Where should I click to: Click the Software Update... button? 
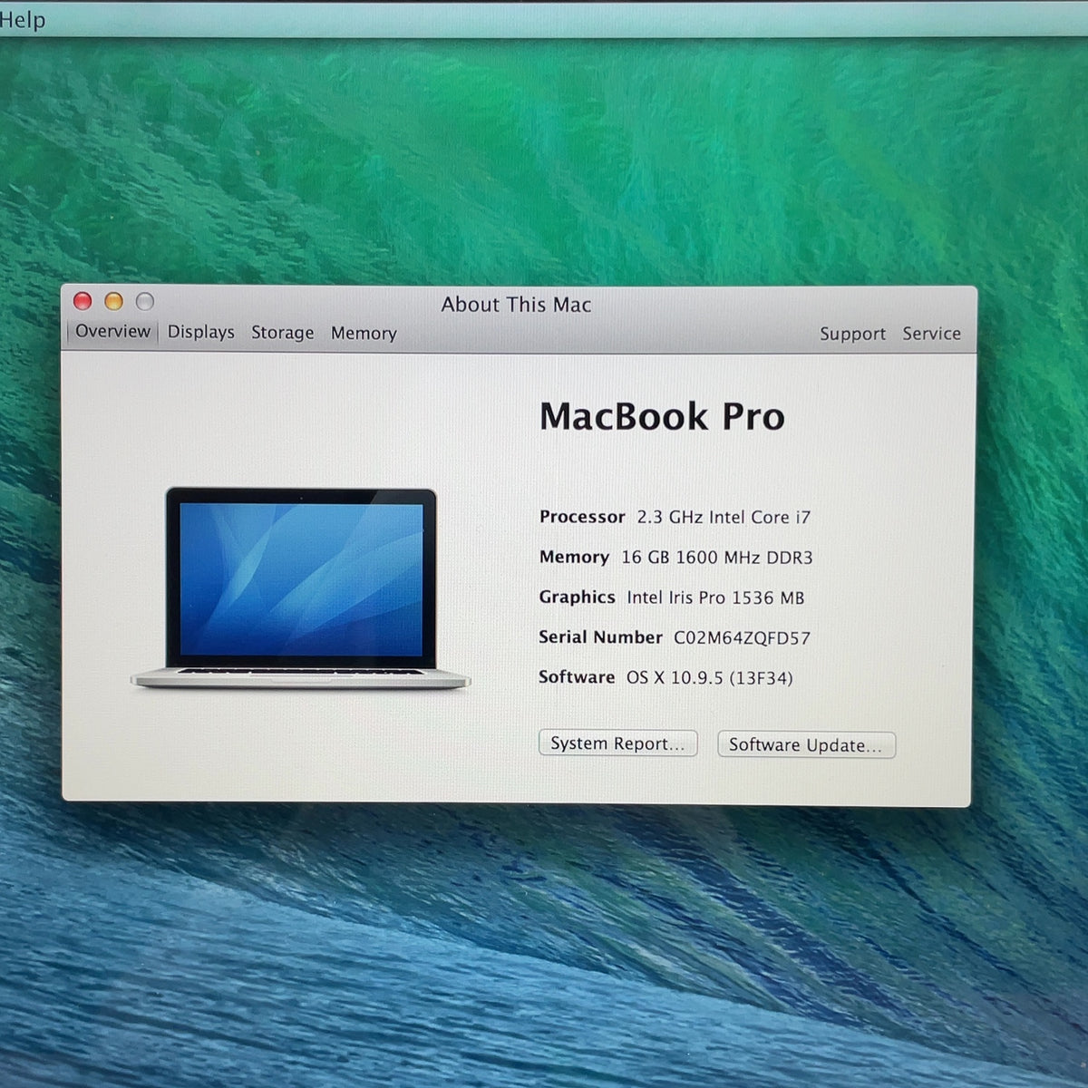coord(806,745)
